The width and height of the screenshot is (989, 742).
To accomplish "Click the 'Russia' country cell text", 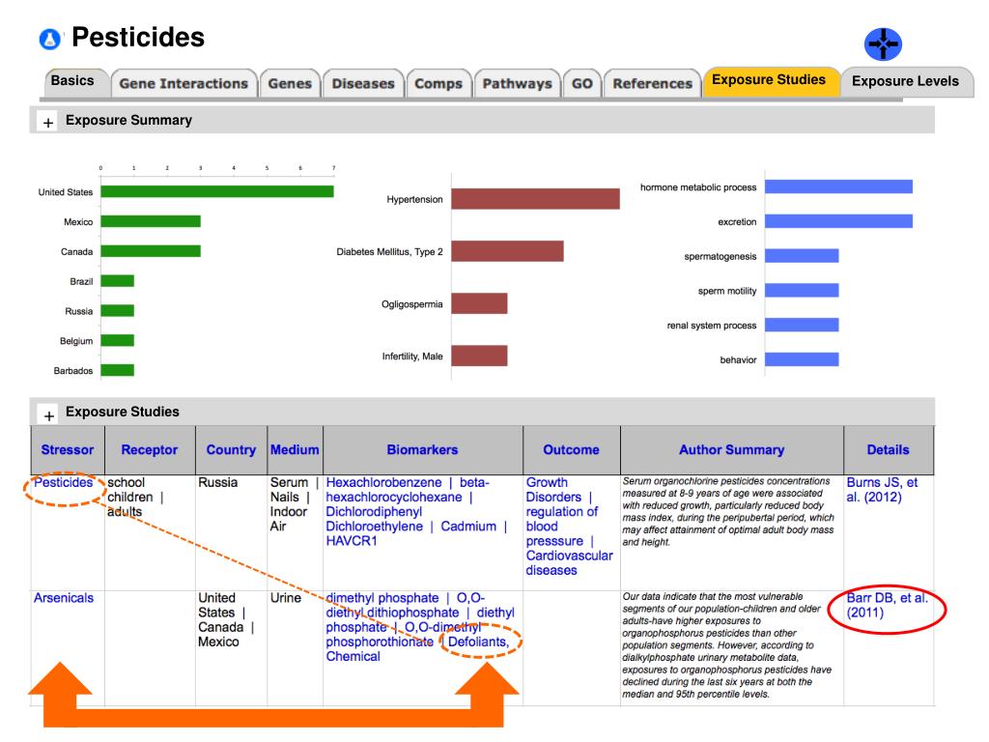I will (217, 483).
